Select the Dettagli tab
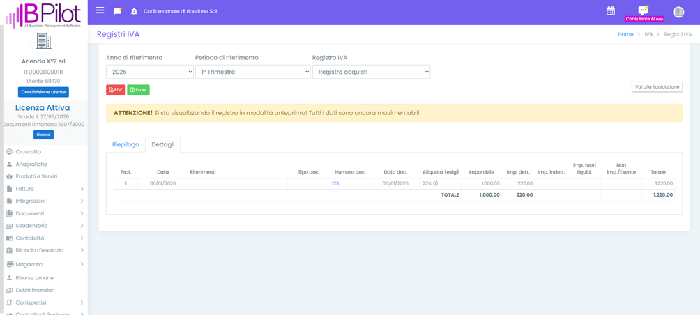Screen dimensions: 700x315 [x=163, y=144]
